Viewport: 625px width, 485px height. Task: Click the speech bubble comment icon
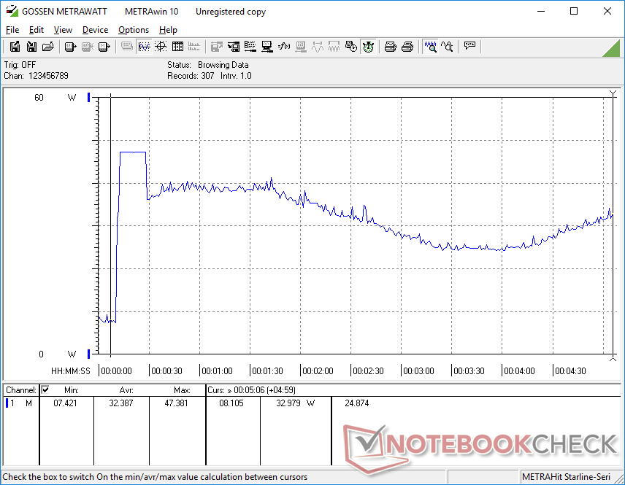469,47
